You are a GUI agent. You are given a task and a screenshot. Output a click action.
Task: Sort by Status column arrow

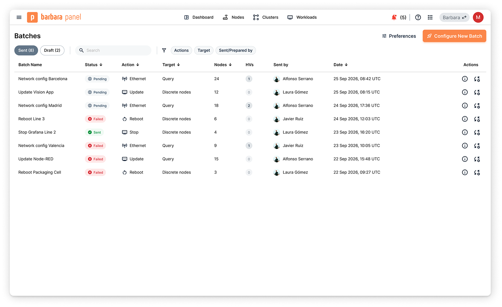(101, 65)
